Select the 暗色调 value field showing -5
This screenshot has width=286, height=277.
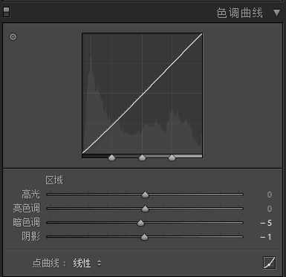(266, 223)
